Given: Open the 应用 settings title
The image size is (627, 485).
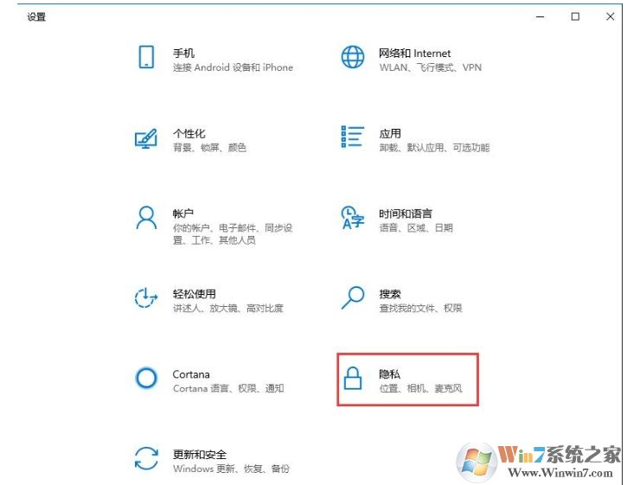Looking at the screenshot, I should (390, 133).
